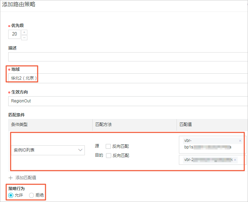This screenshot has height=202, width=248.
Task: Click the destination instance ID match value box
Action: click(212, 160)
